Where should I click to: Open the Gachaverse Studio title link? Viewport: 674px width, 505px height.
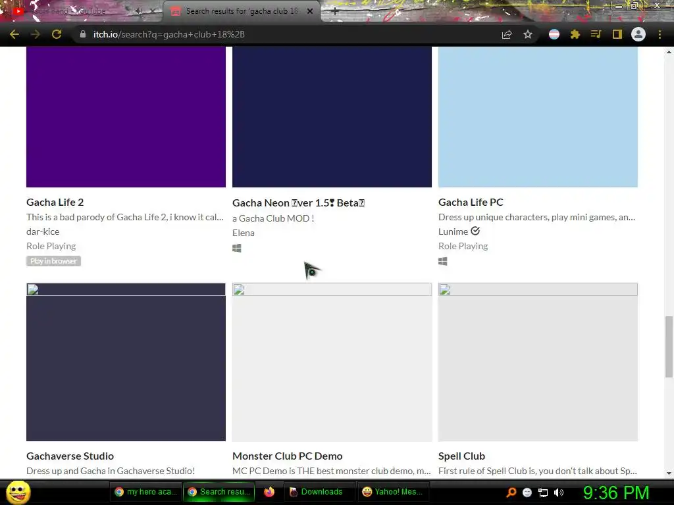click(70, 456)
